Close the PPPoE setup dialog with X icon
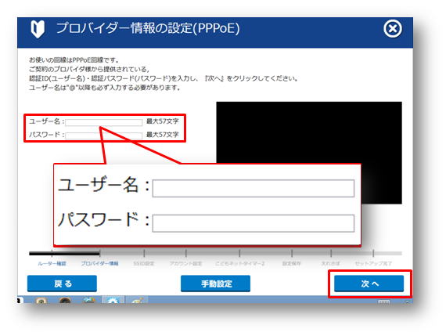This screenshot has height=336, width=446. click(393, 29)
